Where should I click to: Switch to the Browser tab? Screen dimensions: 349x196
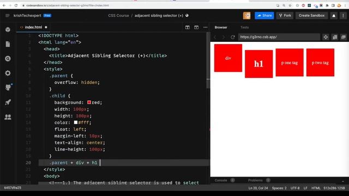coord(221,27)
